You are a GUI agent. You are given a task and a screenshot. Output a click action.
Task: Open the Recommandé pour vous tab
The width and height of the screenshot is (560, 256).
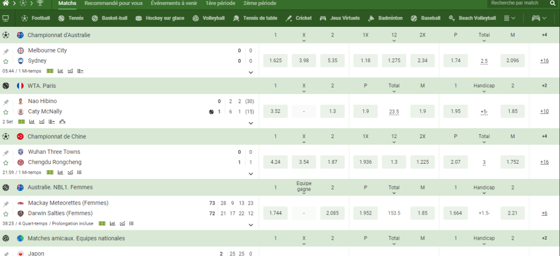tap(114, 3)
